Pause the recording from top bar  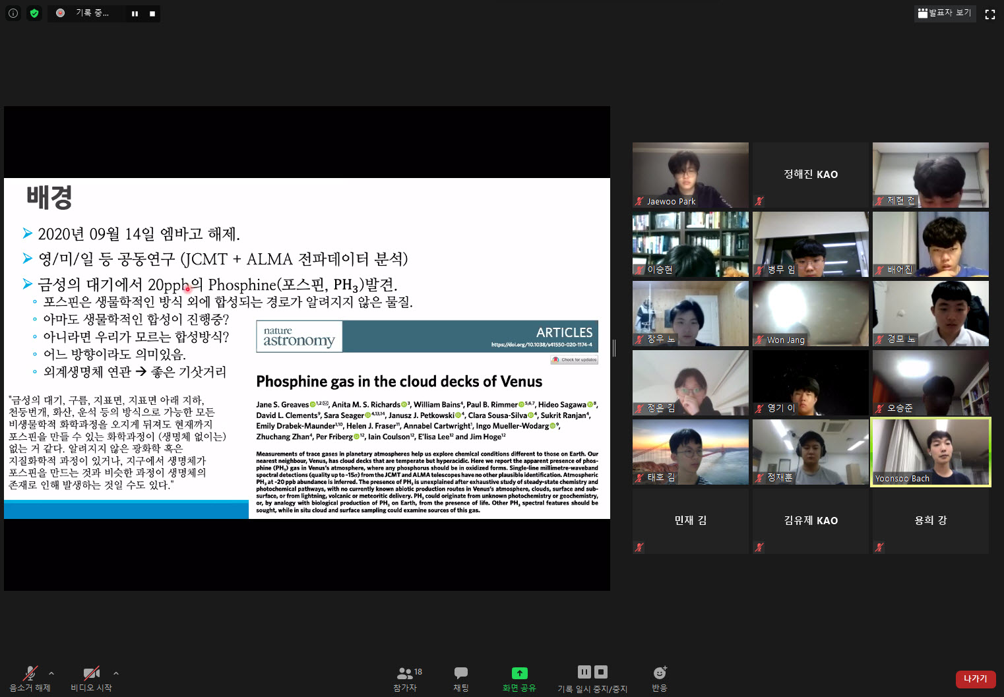tap(135, 13)
